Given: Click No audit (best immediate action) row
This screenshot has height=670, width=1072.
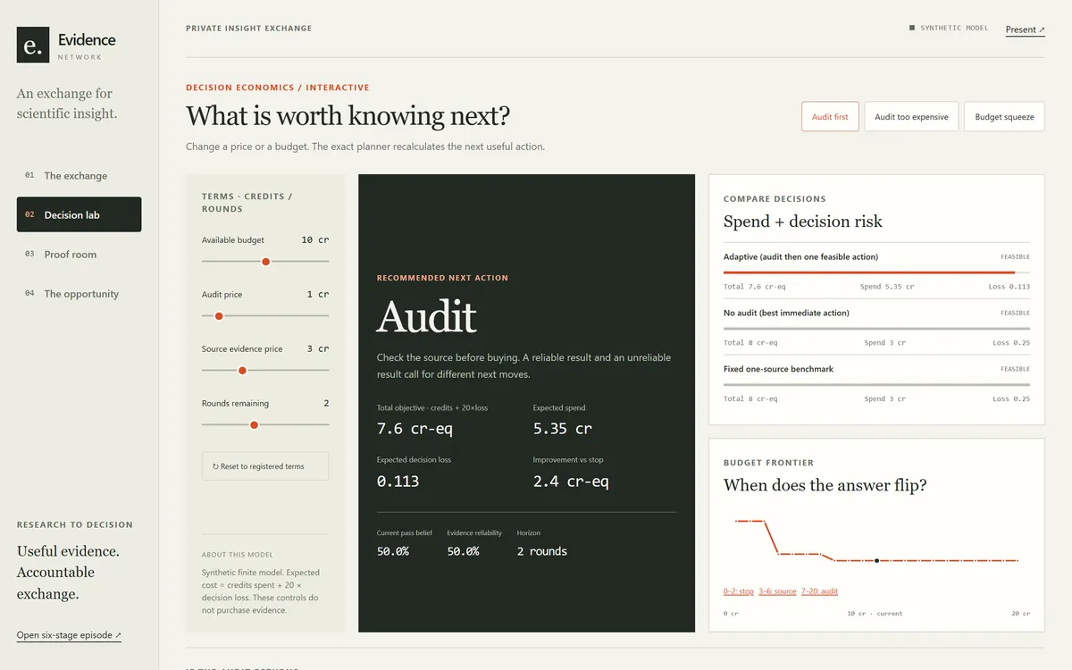Looking at the screenshot, I should 876,327.
